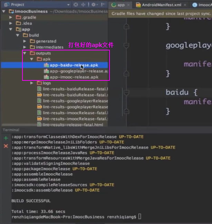Click the collapse all icon in Project toolbar
The height and width of the screenshot is (224, 212).
[x=83, y=5]
